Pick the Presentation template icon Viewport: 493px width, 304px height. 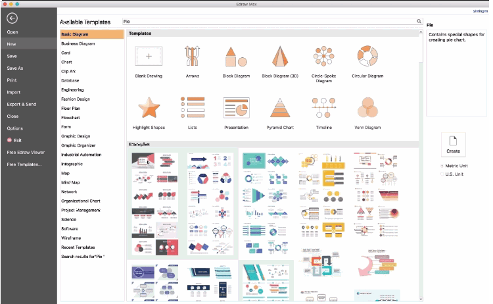pos(236,108)
